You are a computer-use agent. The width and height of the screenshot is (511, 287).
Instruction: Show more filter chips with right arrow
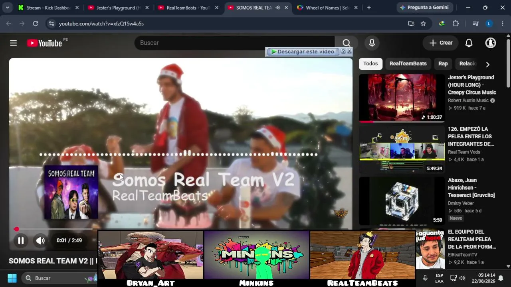point(487,64)
